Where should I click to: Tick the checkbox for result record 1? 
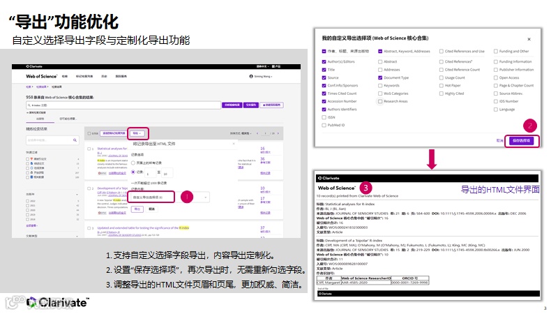pos(89,149)
